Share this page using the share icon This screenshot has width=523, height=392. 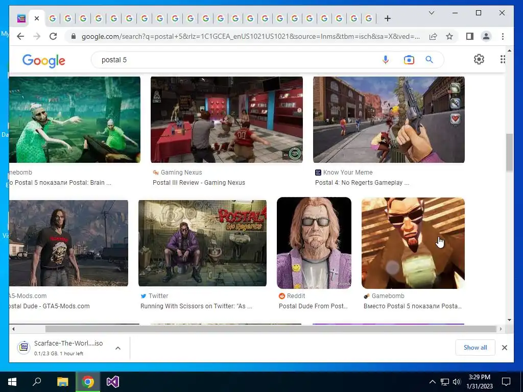[x=433, y=36]
